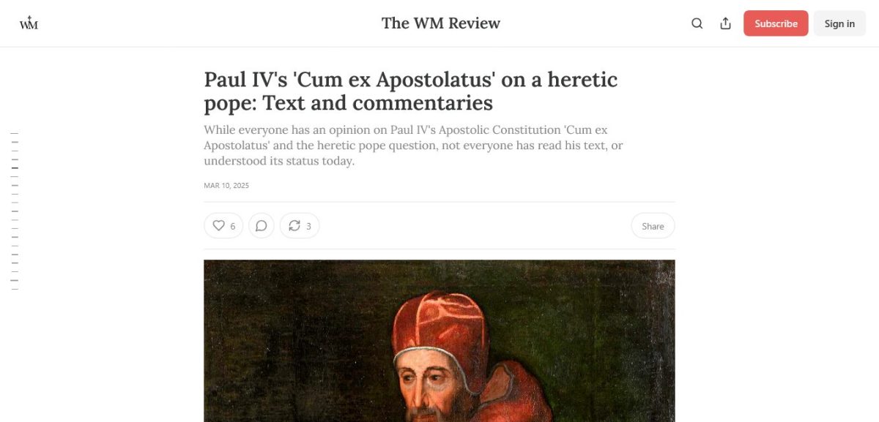Screen dimensions: 879x422
Task: Click the pope's red cap in the portrait
Action: point(438,322)
